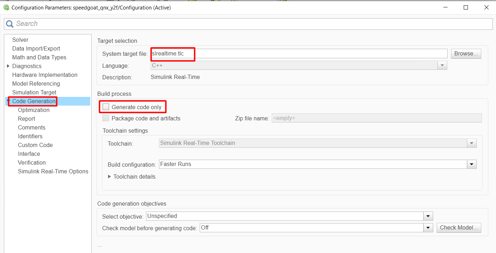The width and height of the screenshot is (496, 253).
Task: Expand Toolchain details section
Action: (x=110, y=177)
